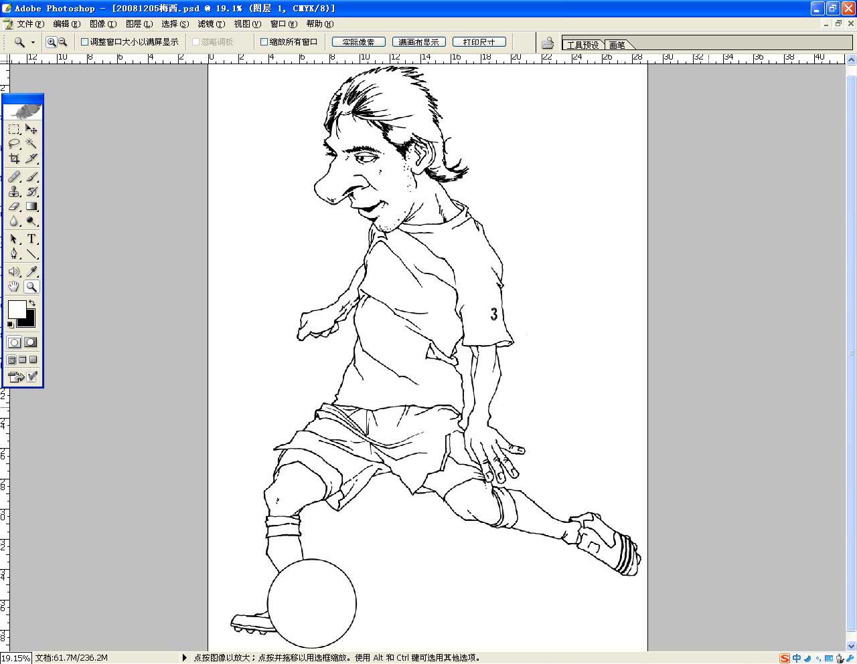Switch to Quick Mask mode
This screenshot has height=664, width=857.
point(31,342)
